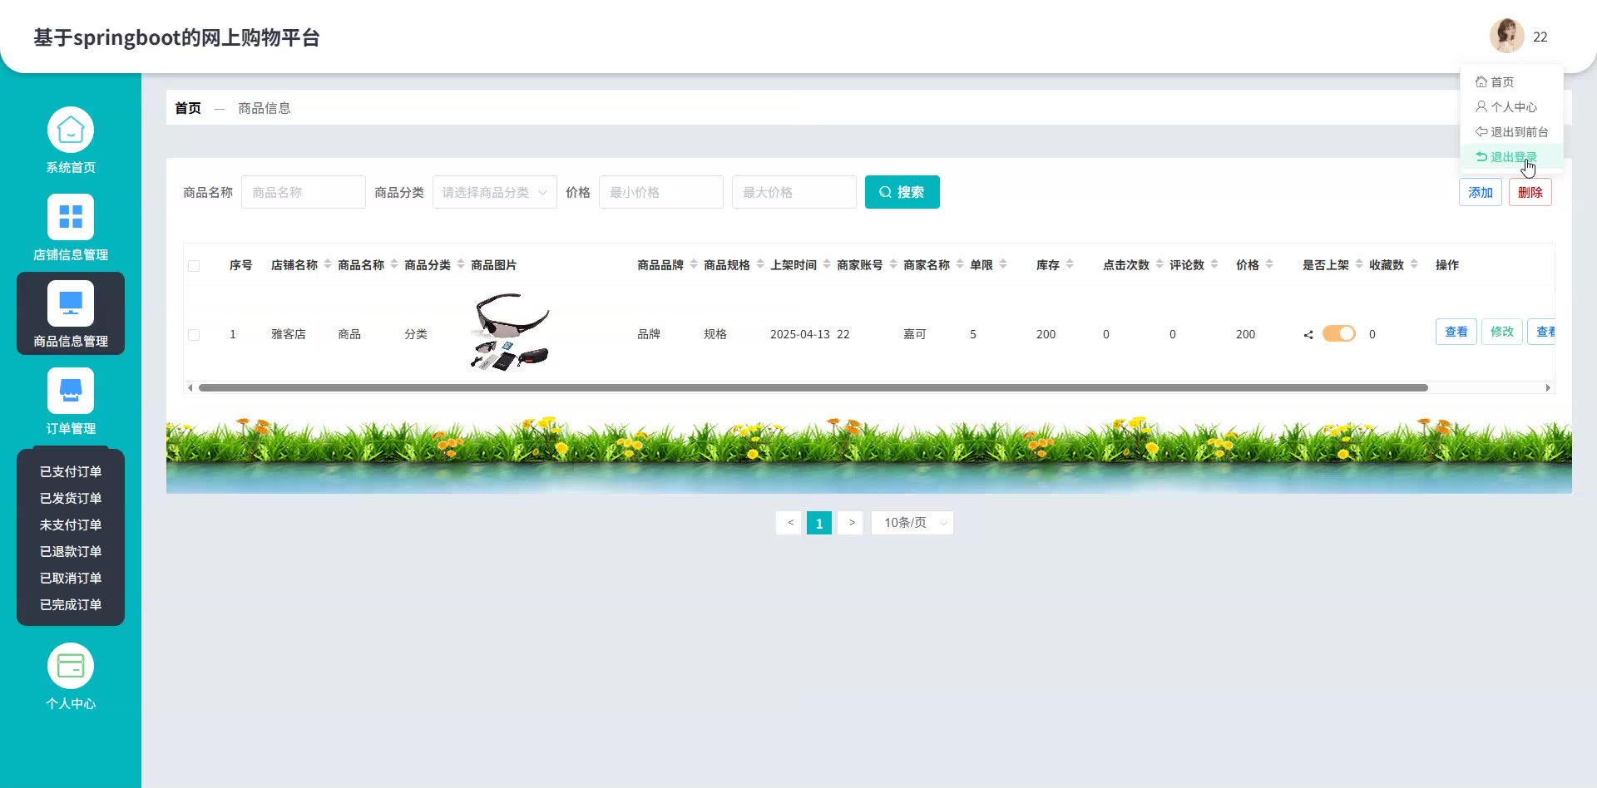Click the 删除 button
This screenshot has width=1597, height=788.
(1530, 192)
